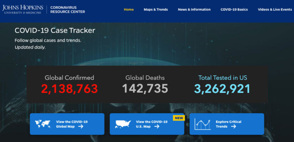Open View the COVID-19 U.S. Map button
Image resolution: width=294 pixels, height=142 pixels.
(147, 124)
